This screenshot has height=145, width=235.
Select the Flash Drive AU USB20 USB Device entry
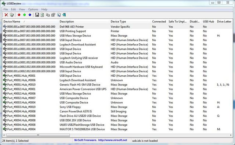coord(80,116)
